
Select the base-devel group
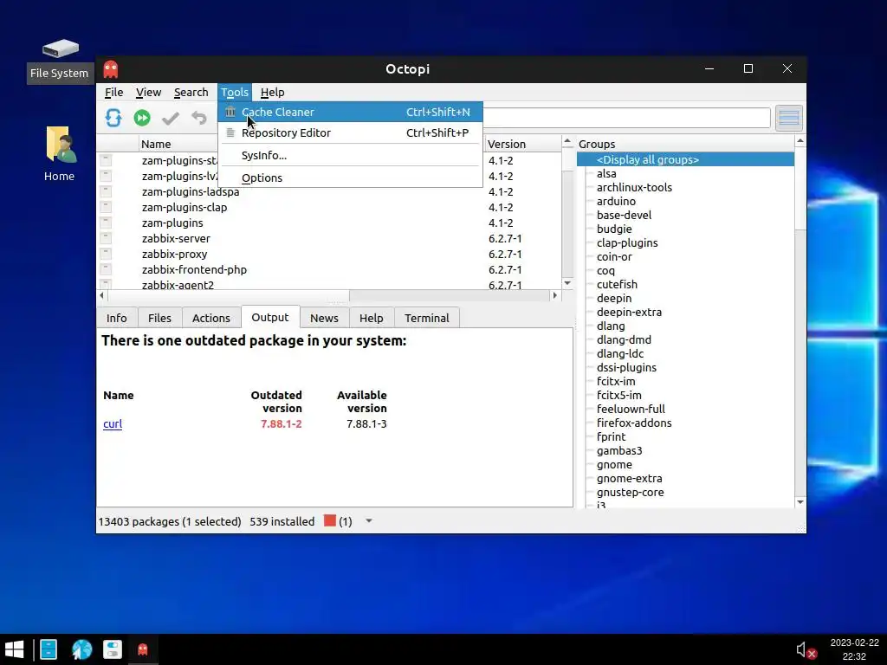(x=624, y=215)
